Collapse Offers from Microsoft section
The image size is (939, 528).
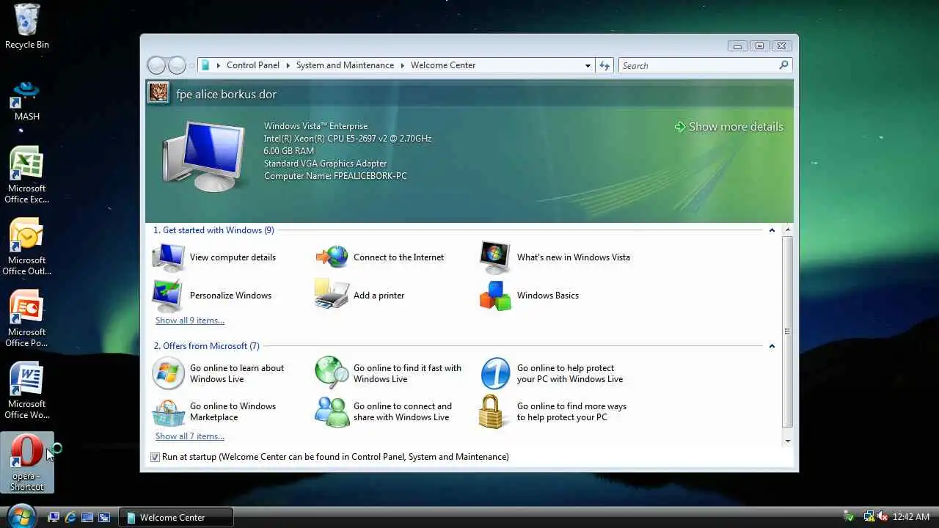pos(772,346)
